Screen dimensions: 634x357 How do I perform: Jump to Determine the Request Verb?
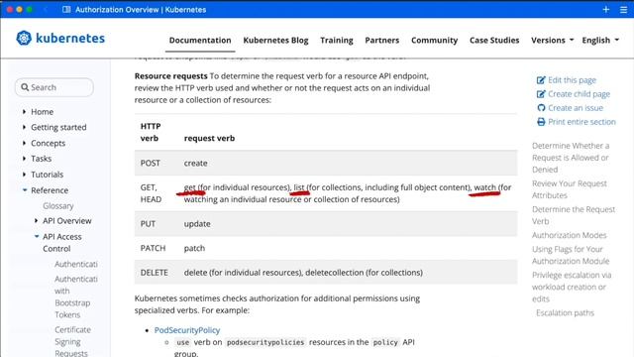574,215
